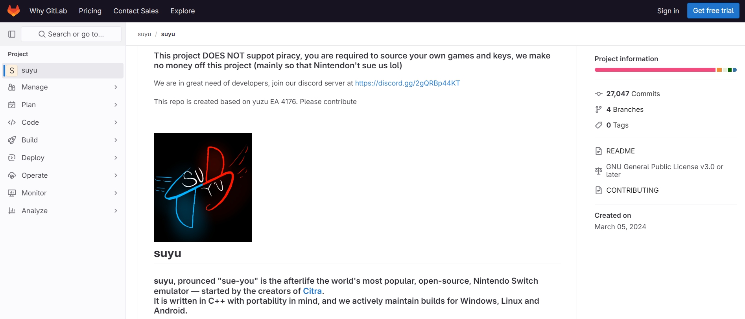745x319 pixels.
Task: Click the commits icon beside 27,047 Commits
Action: coord(599,94)
